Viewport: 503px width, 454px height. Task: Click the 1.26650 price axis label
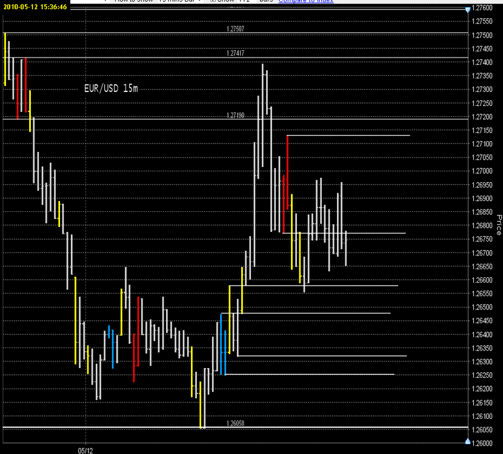coord(482,266)
